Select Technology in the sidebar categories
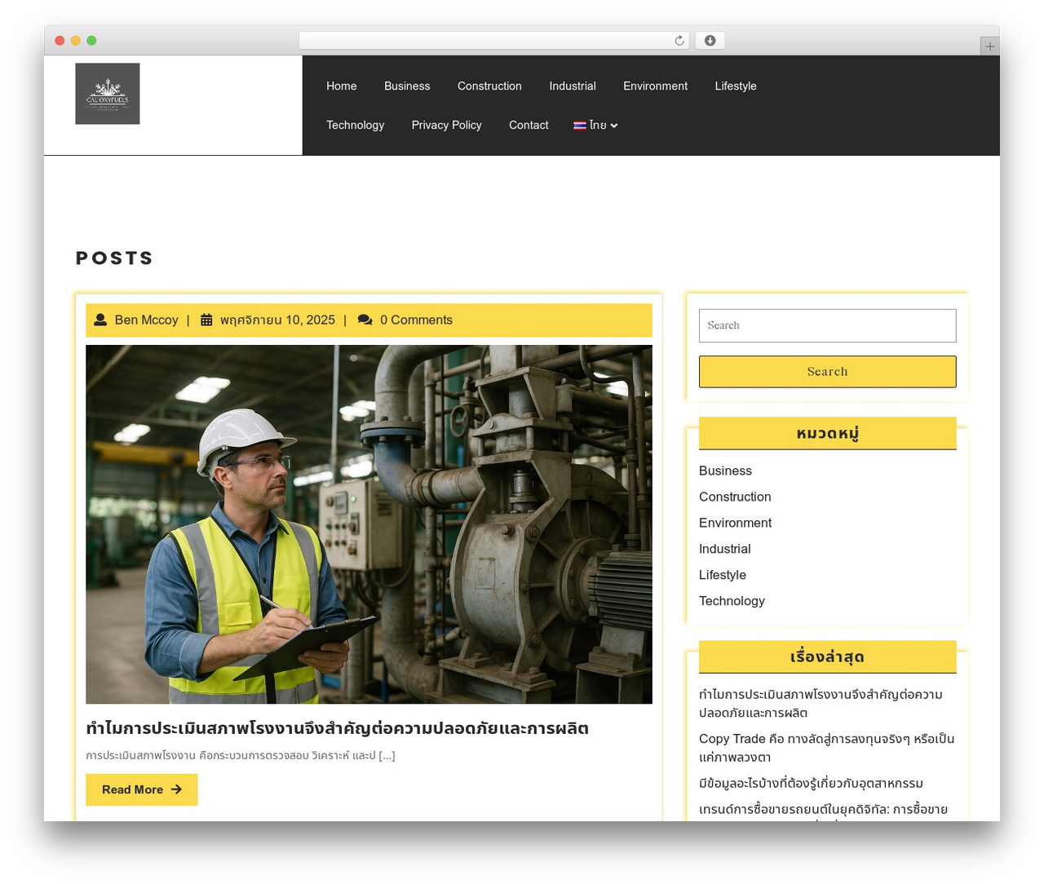 732,601
